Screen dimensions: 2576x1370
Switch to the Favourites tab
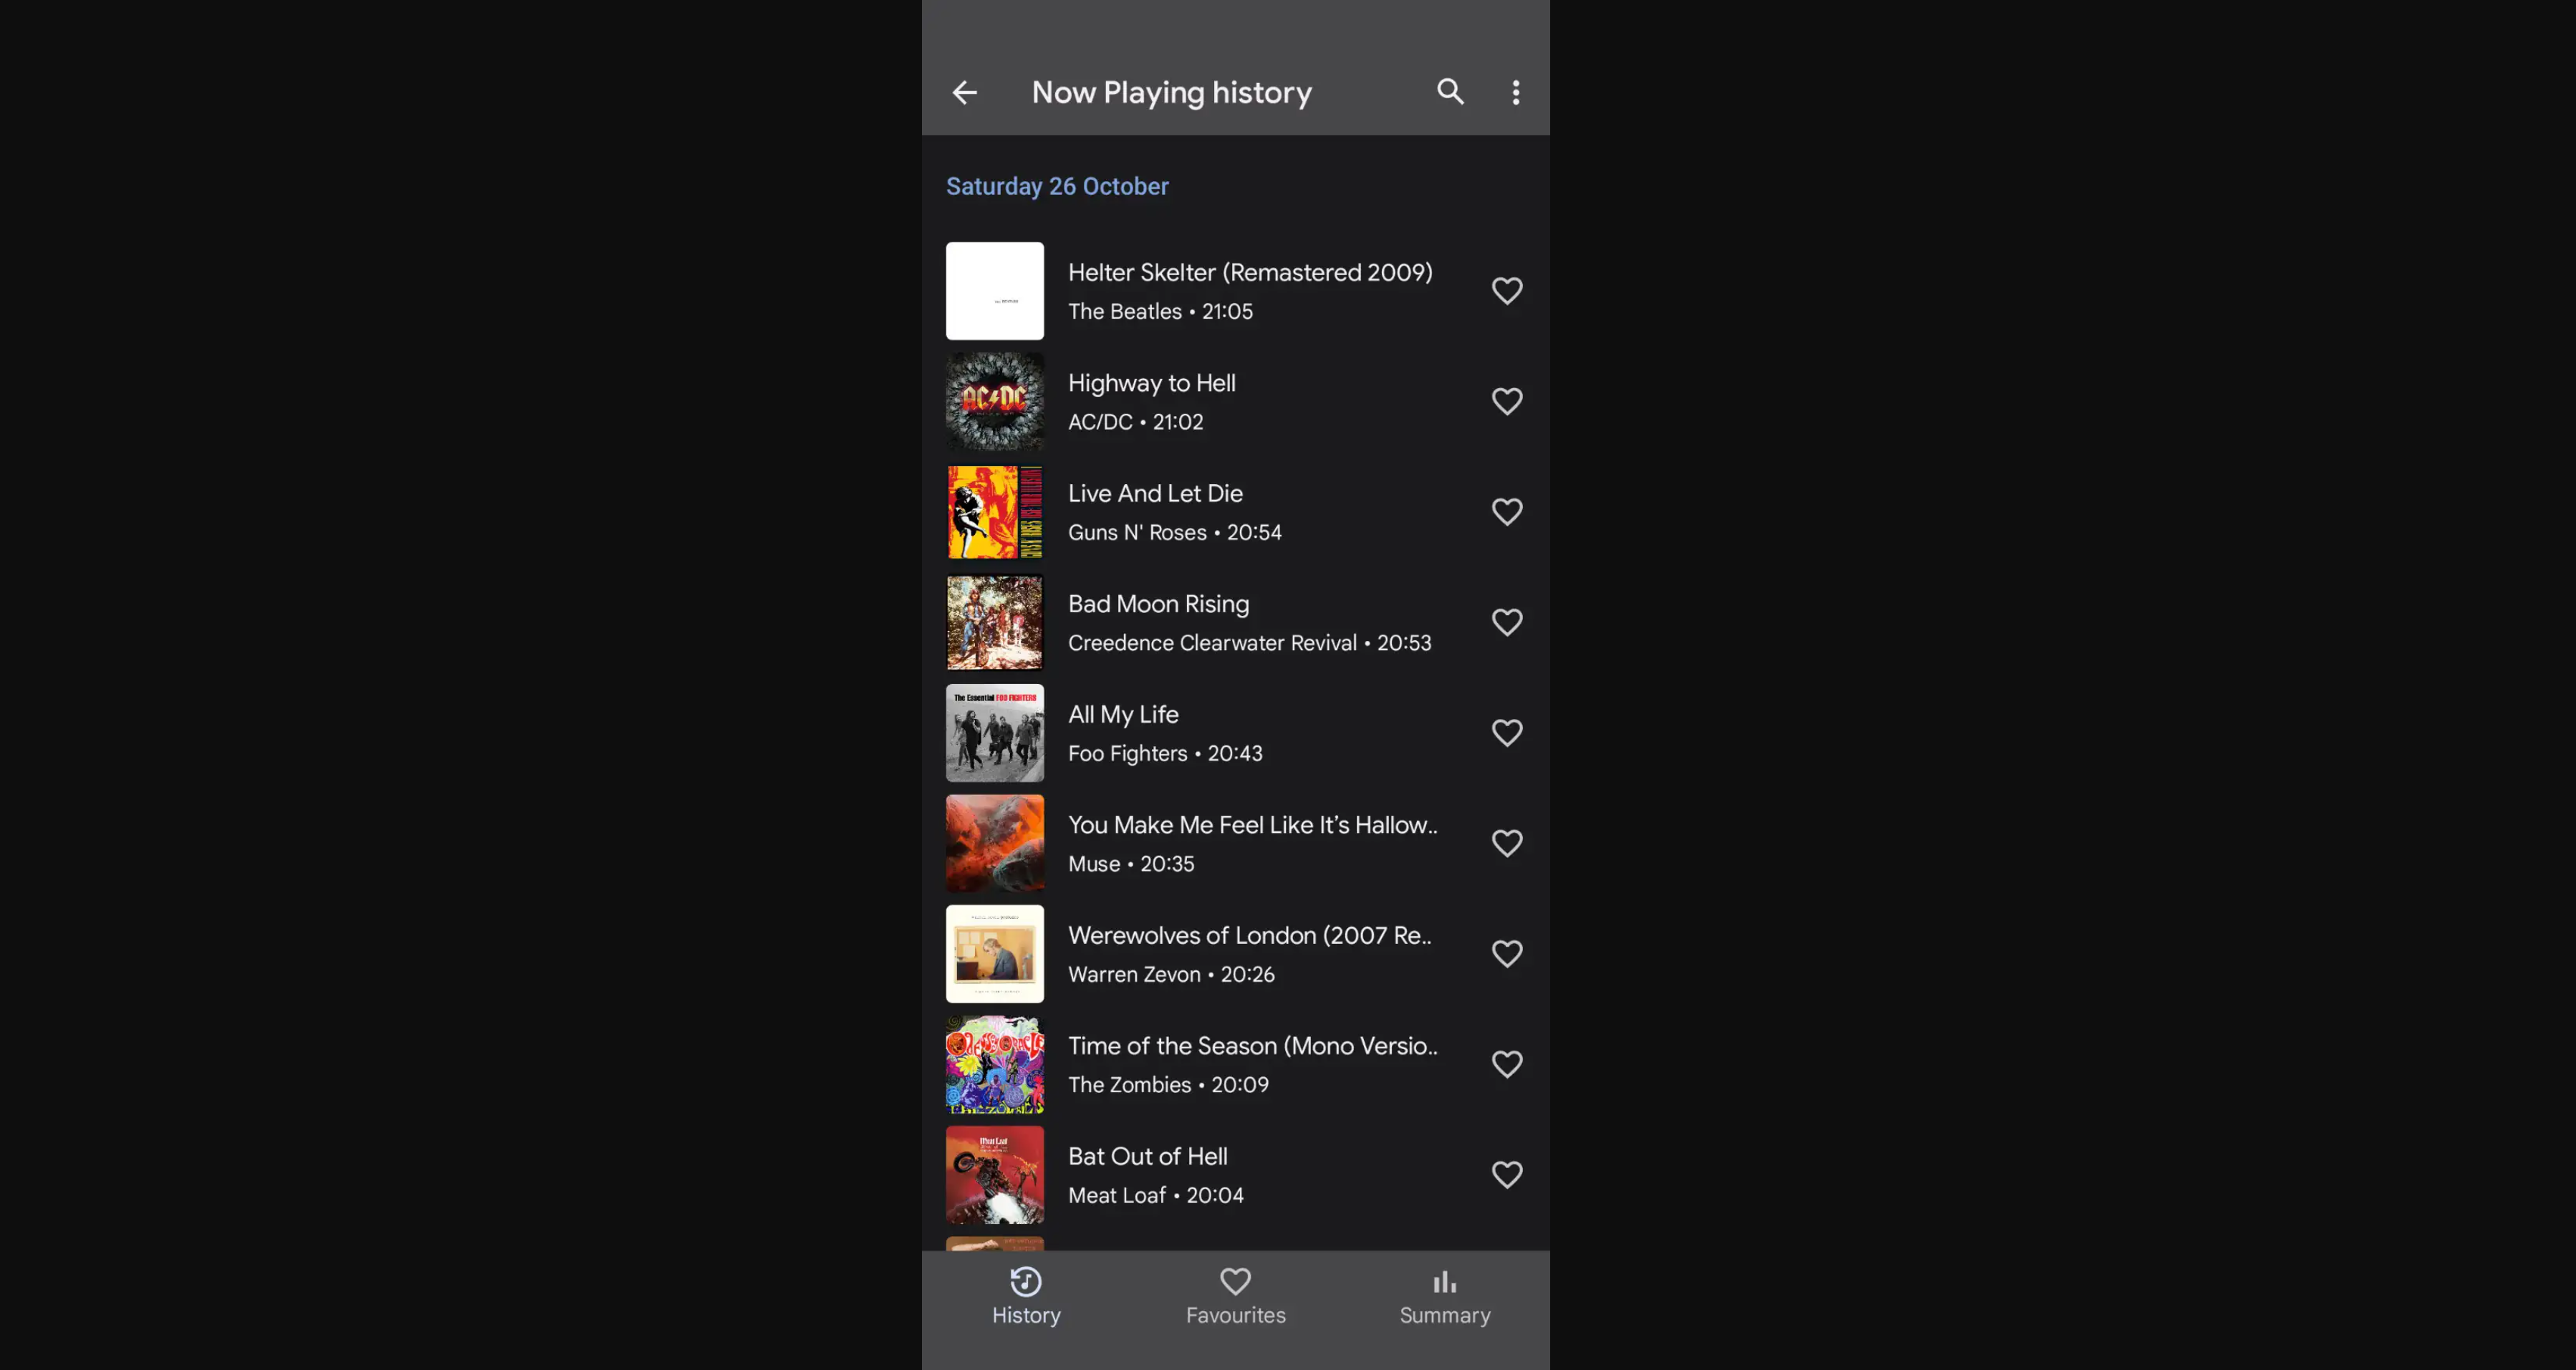pyautogui.click(x=1236, y=1297)
